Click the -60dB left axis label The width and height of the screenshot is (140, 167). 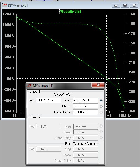(9, 111)
